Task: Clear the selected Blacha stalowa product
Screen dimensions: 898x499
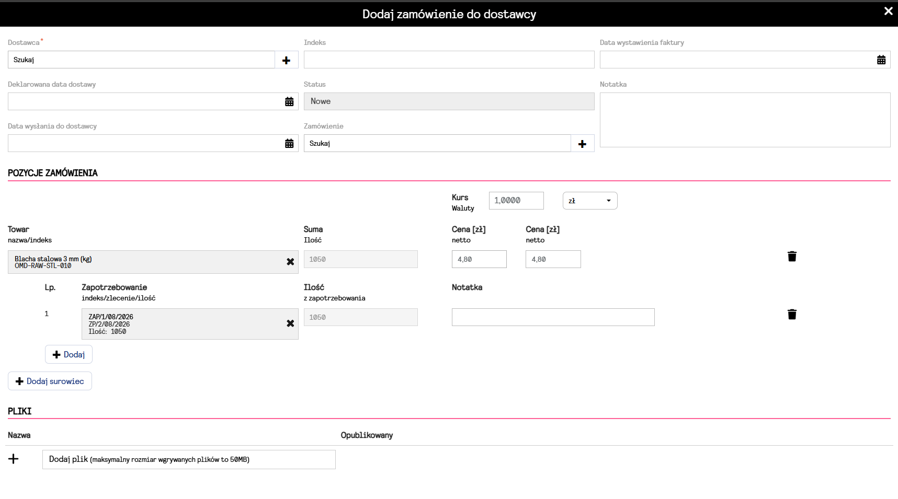Action: point(290,262)
